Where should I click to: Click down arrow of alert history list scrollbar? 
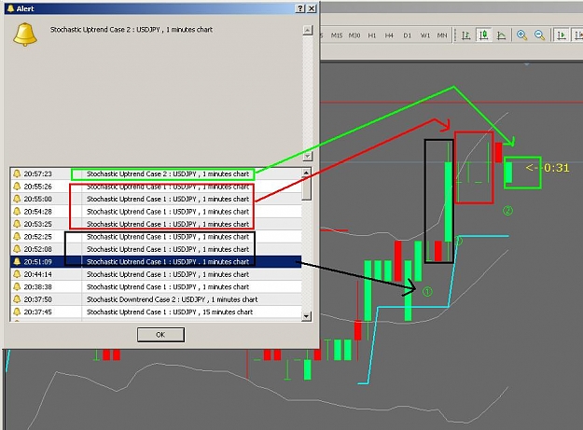click(x=306, y=316)
